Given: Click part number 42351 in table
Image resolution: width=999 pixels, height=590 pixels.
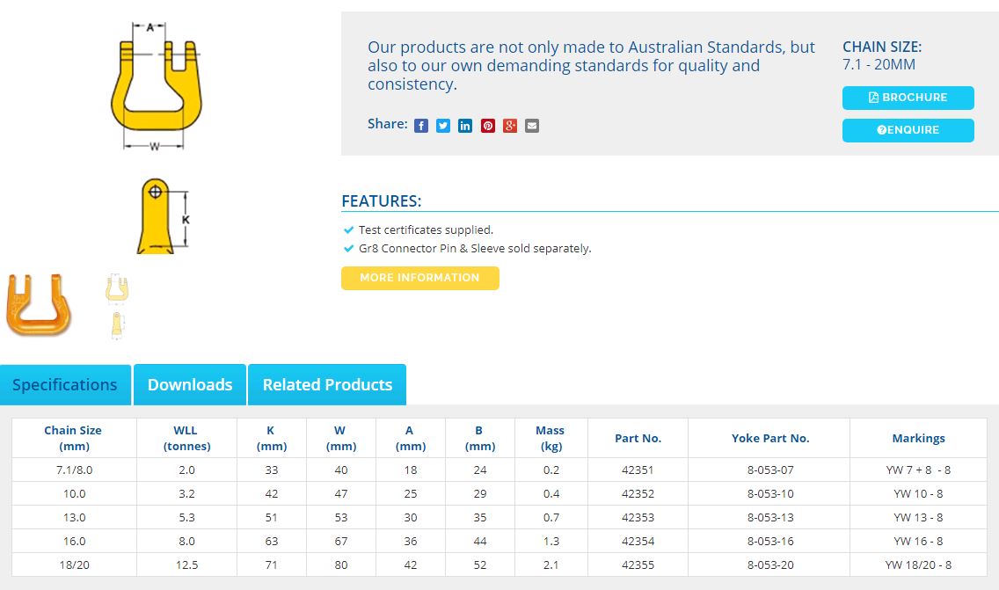Looking at the screenshot, I should click(x=638, y=470).
